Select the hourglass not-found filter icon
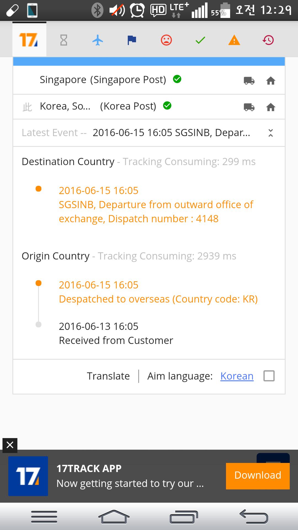This screenshot has height=530, width=298. pos(64,40)
